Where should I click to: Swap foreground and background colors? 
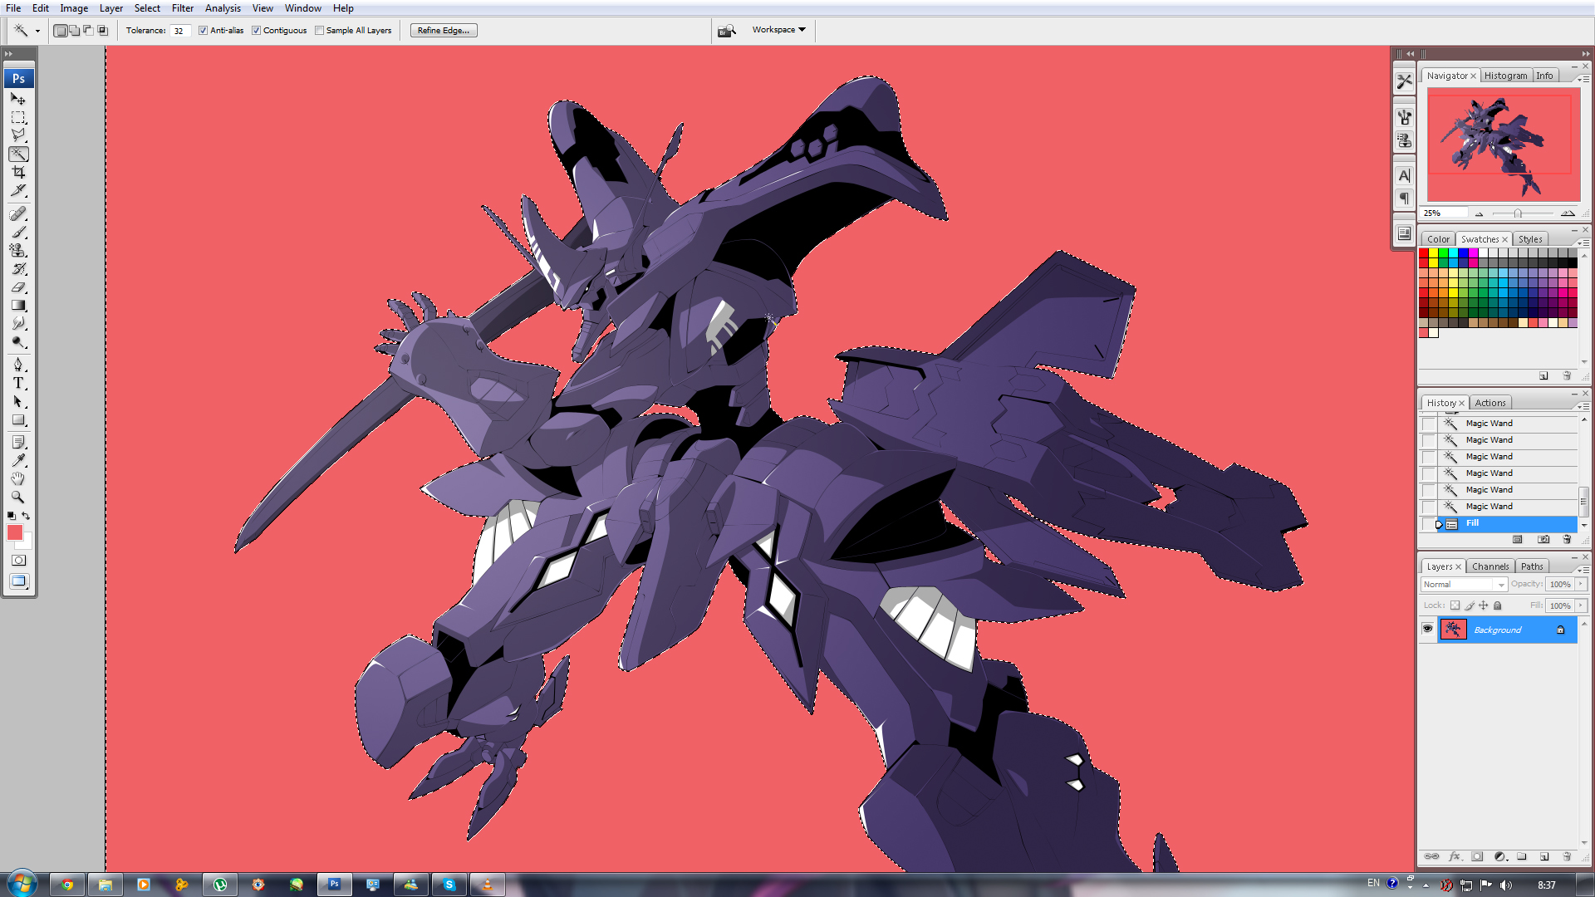pos(27,516)
